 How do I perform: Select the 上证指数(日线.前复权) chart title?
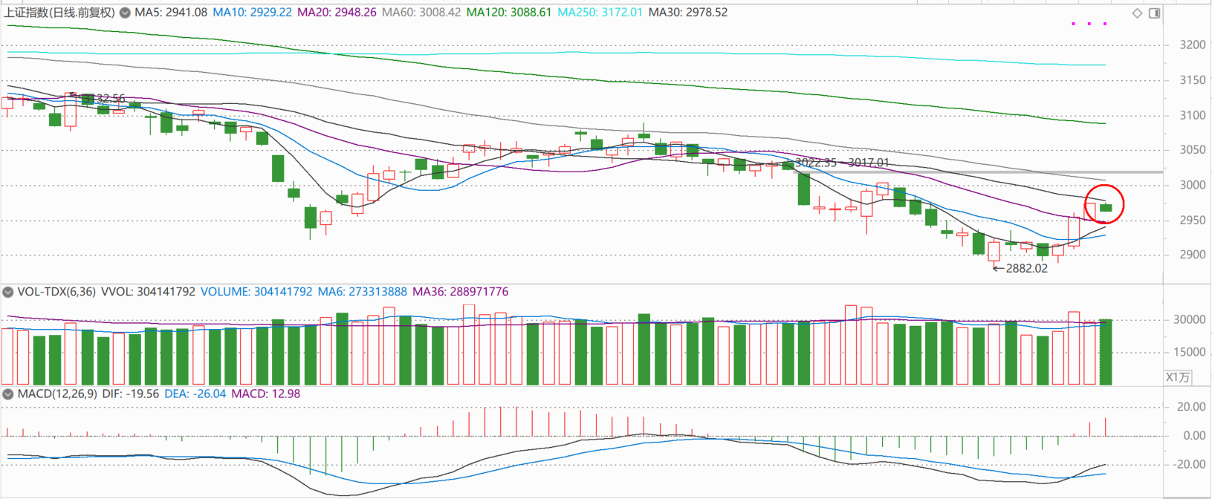click(60, 13)
